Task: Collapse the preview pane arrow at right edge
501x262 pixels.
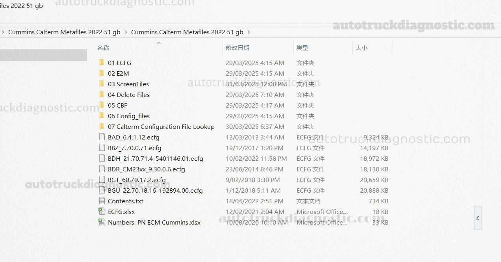Action: pyautogui.click(x=478, y=218)
